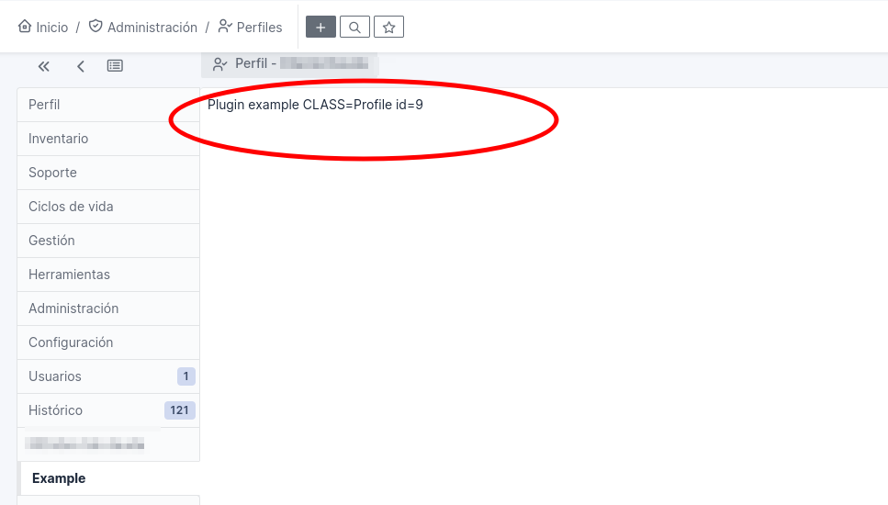The width and height of the screenshot is (888, 505).
Task: Open the Soporte tab
Action: point(108,173)
